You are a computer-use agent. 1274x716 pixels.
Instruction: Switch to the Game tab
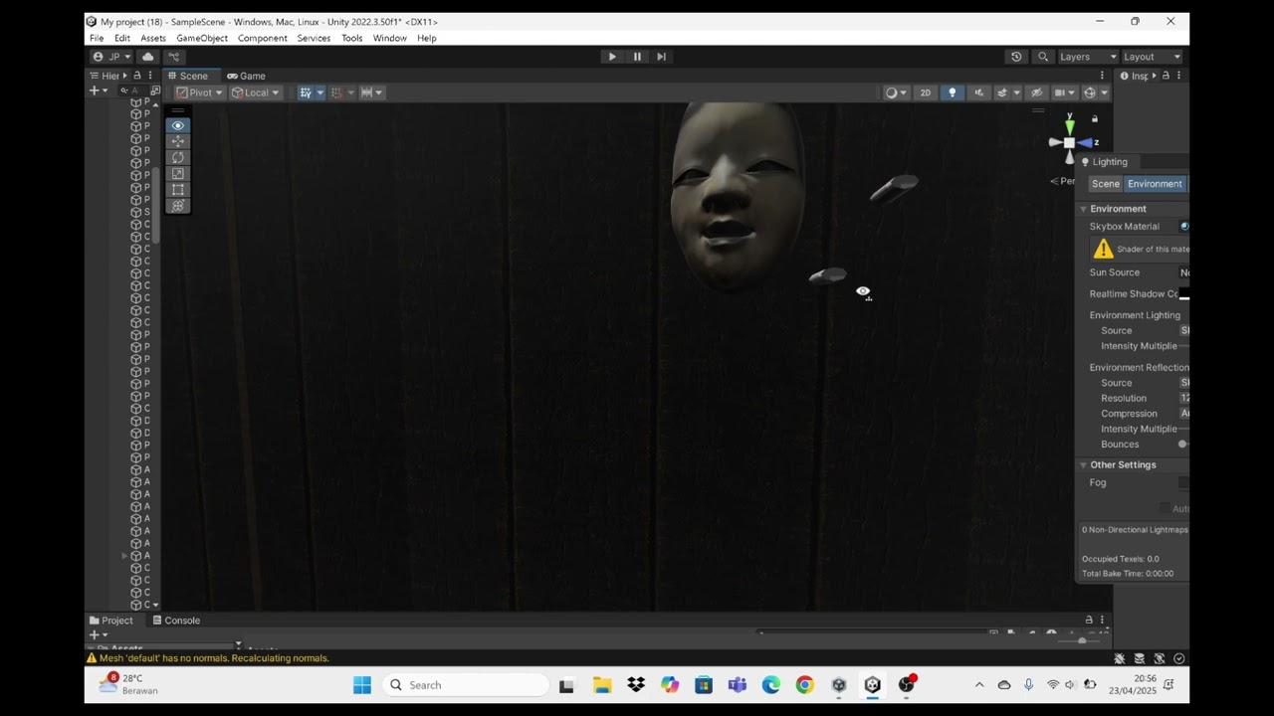click(246, 76)
